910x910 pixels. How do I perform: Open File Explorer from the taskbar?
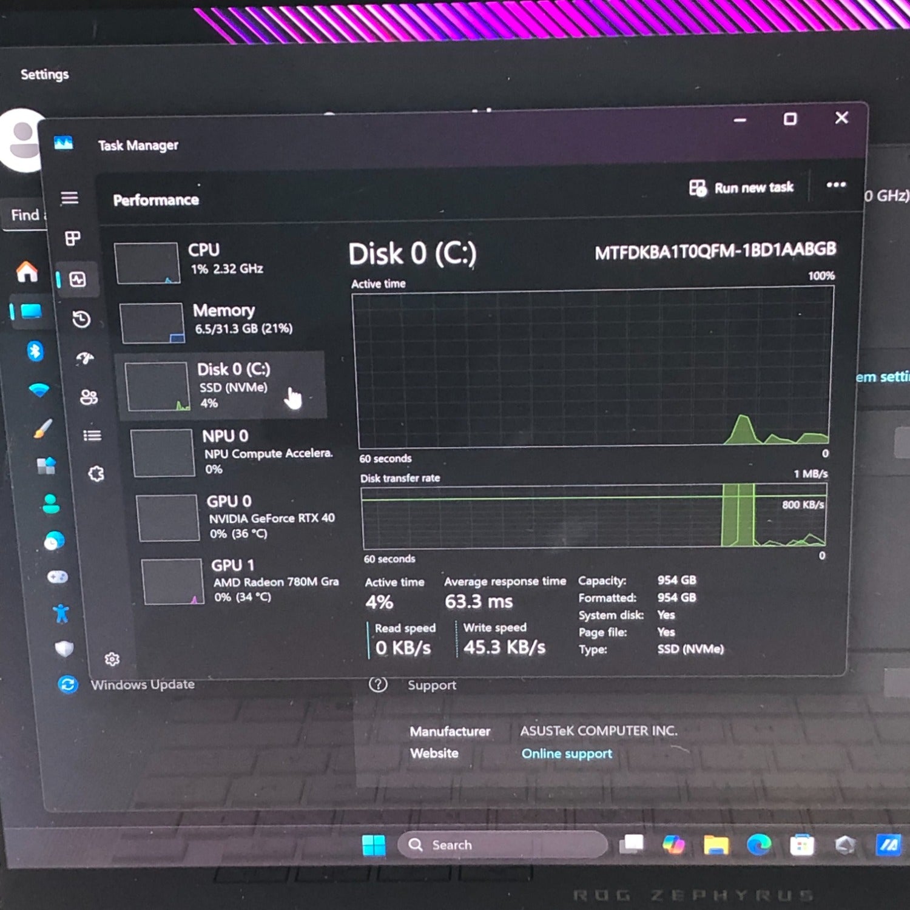pos(716,844)
